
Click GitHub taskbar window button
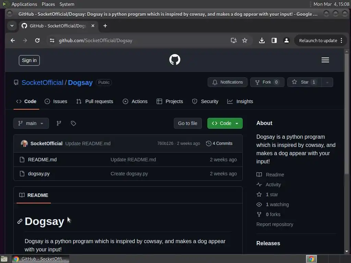click(41, 259)
